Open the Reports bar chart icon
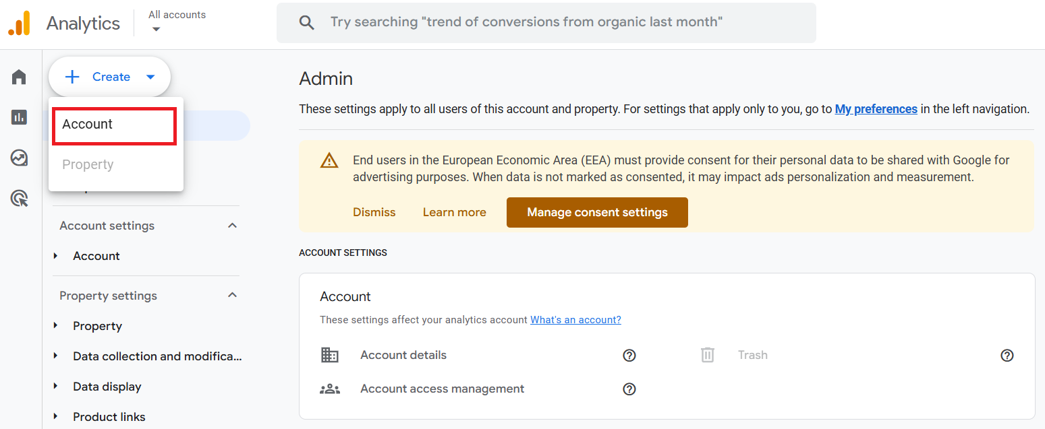The width and height of the screenshot is (1045, 429). pos(19,117)
